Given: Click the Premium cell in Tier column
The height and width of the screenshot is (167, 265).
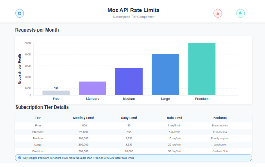Looking at the screenshot, I should coord(38,151).
